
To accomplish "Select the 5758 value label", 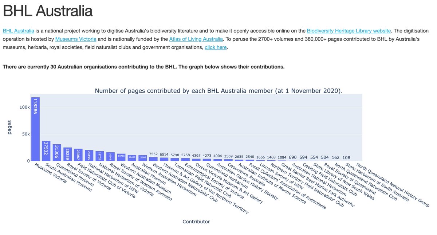I will pyautogui.click(x=186, y=155).
